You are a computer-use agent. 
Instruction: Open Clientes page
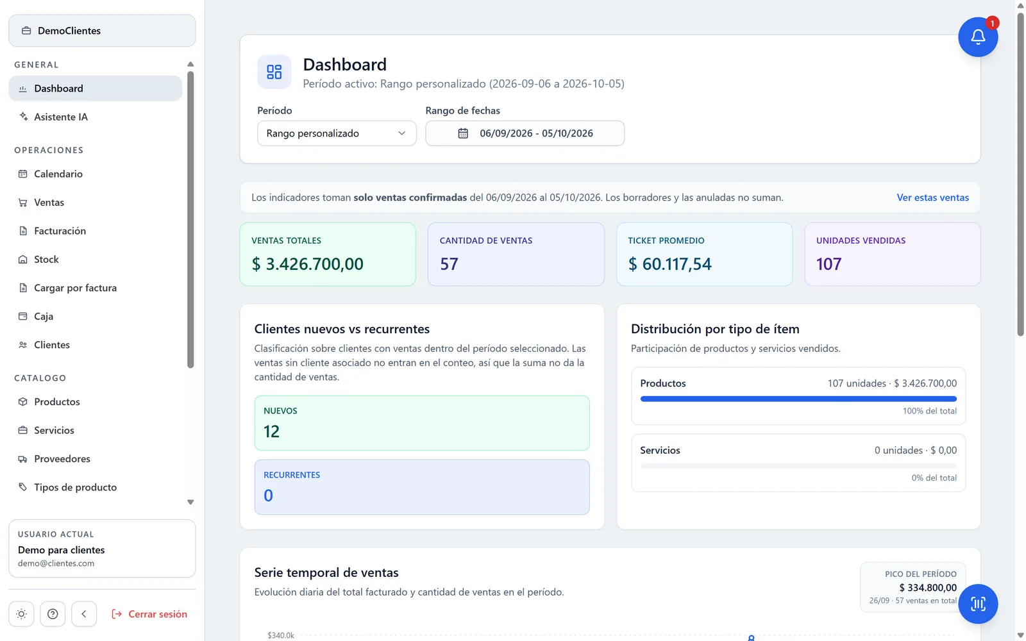click(x=96, y=345)
